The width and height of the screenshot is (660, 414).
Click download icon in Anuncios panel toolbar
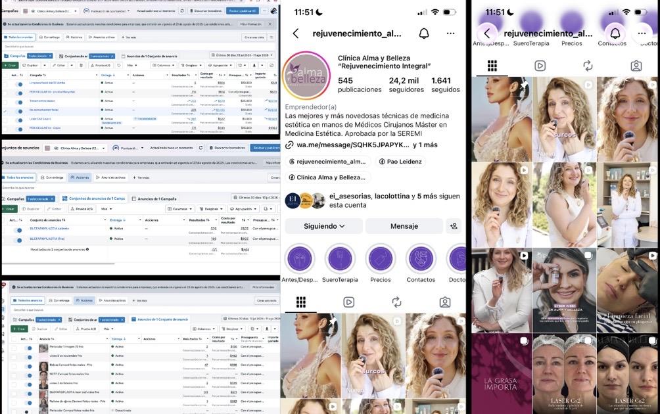pos(267,329)
